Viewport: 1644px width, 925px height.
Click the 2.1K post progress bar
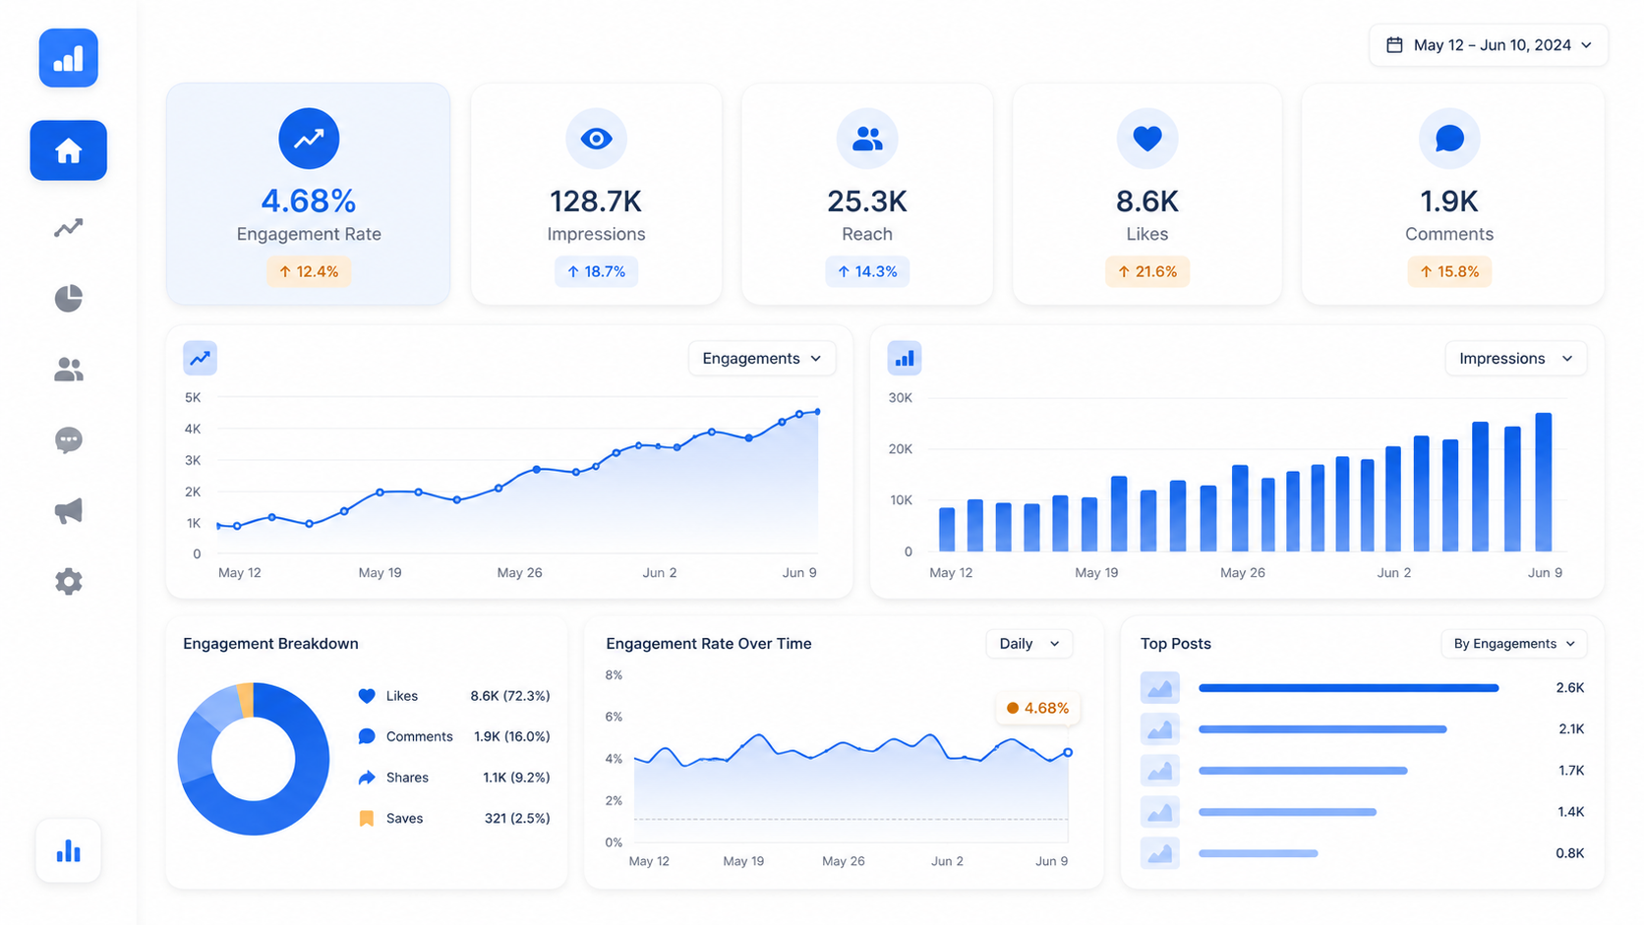click(x=1322, y=729)
